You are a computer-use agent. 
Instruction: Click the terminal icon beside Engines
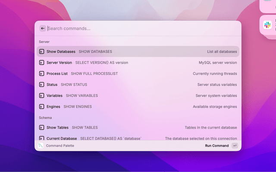pyautogui.click(x=41, y=107)
